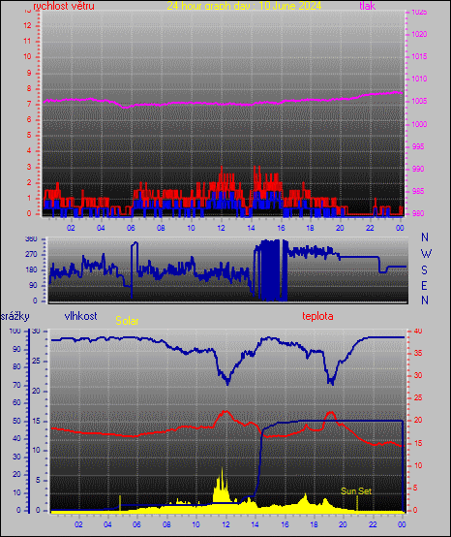Viewport: 451px width, 537px height.
Task: Click "100" on the humidity axis
Action: coord(15,331)
